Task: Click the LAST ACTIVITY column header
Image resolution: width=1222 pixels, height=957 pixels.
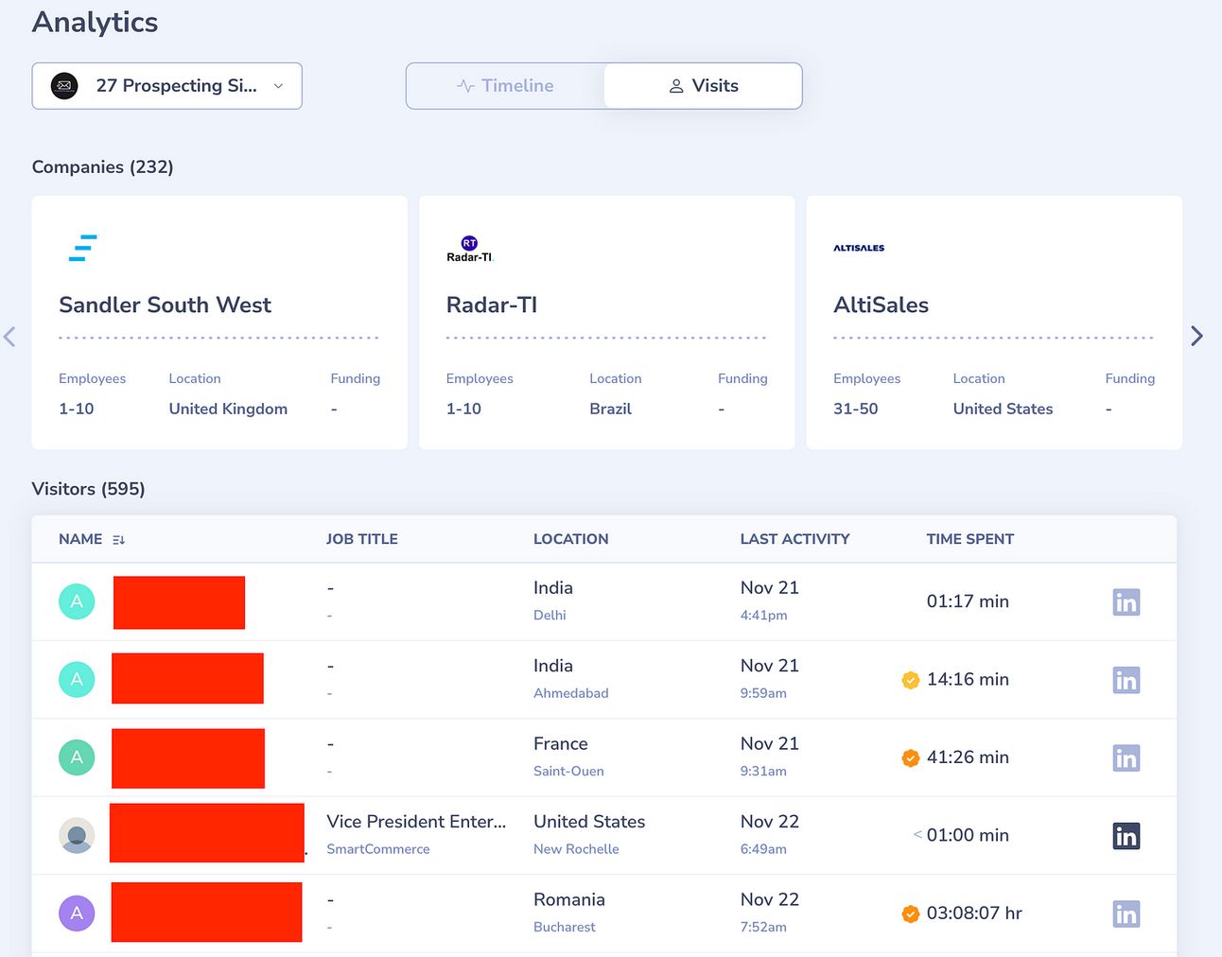Action: click(794, 539)
